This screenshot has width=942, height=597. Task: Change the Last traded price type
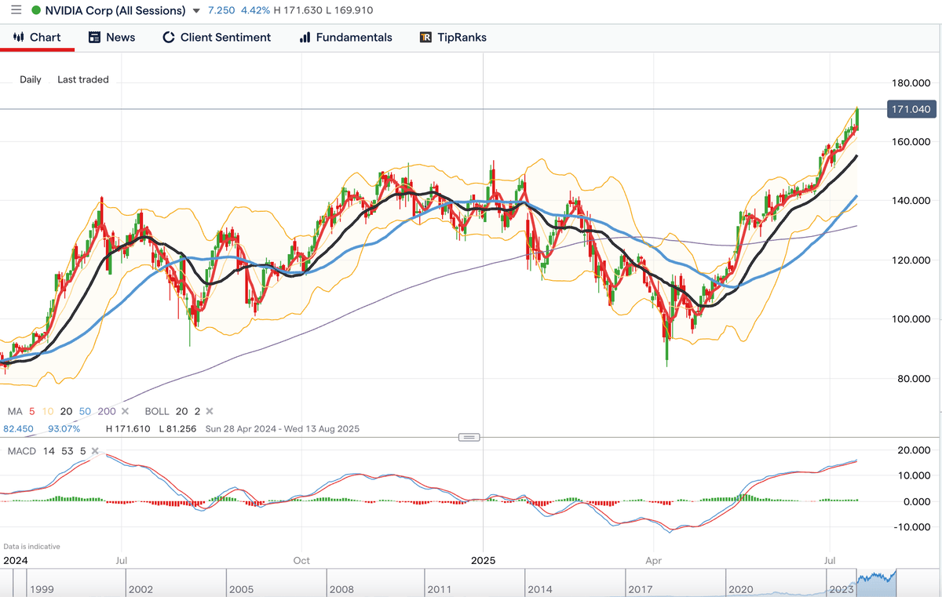click(83, 79)
